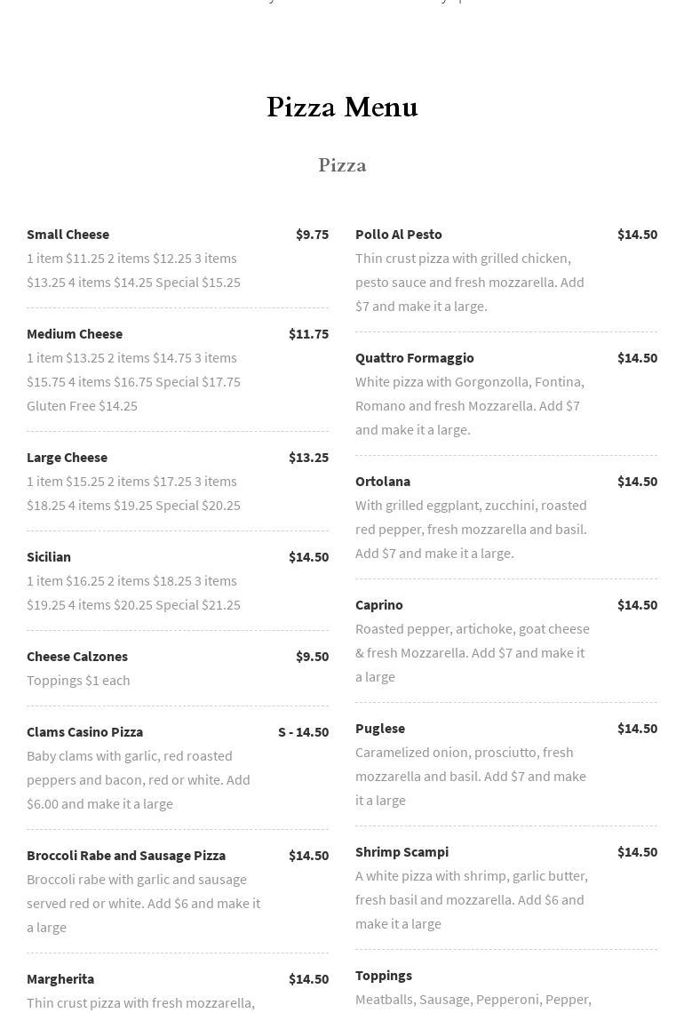The width and height of the screenshot is (684, 1013).
Task: Click the $9.75 Small Cheese price
Action: [x=312, y=235]
